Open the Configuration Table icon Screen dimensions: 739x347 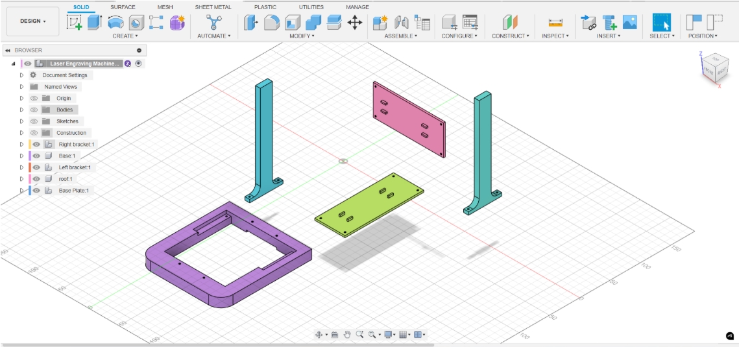point(470,22)
